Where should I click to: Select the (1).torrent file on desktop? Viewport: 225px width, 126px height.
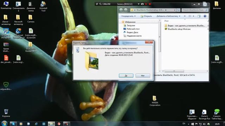pyautogui.click(x=31, y=34)
